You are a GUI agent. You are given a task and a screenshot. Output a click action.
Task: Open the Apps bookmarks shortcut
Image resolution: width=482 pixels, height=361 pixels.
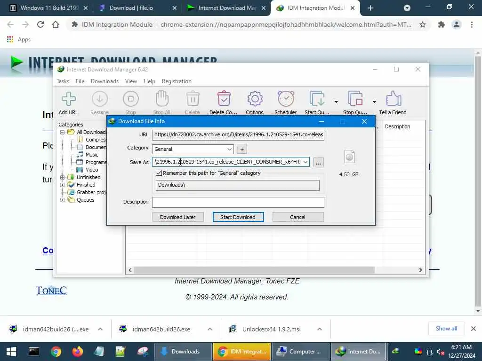click(x=18, y=39)
